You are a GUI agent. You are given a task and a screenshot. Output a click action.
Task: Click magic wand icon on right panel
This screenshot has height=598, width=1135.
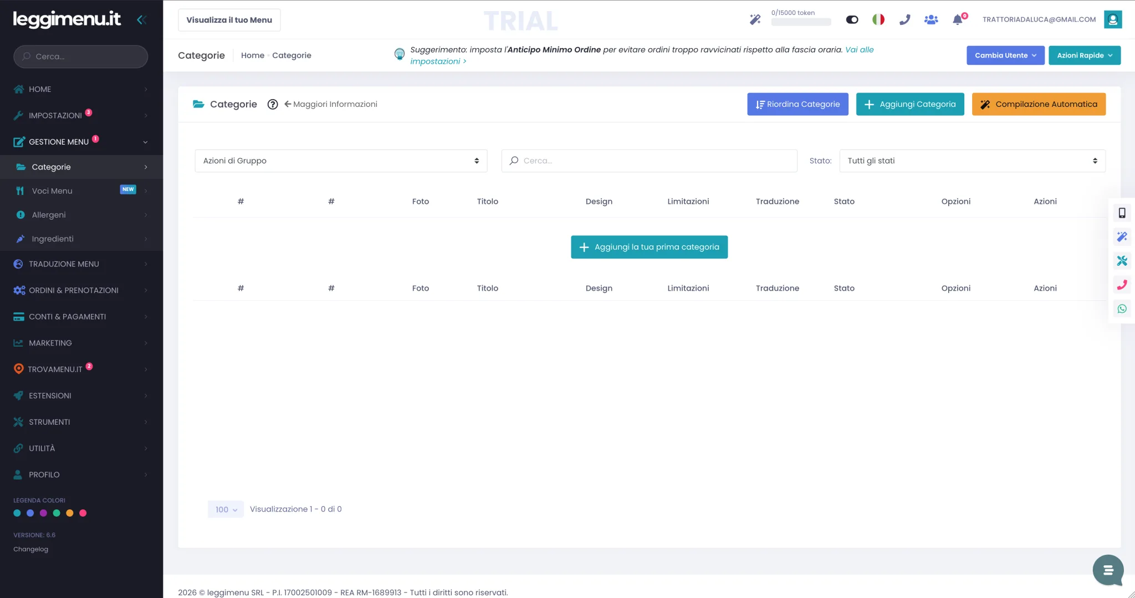[1122, 237]
